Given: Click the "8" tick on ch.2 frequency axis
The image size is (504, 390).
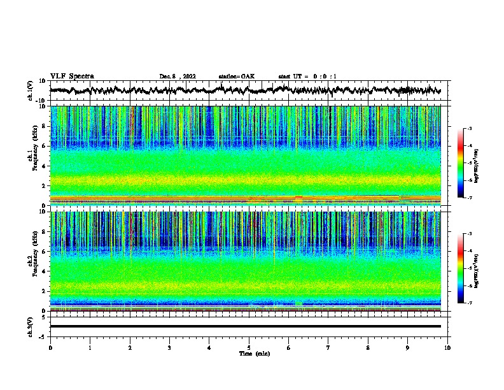Looking at the screenshot, I should click(44, 232).
